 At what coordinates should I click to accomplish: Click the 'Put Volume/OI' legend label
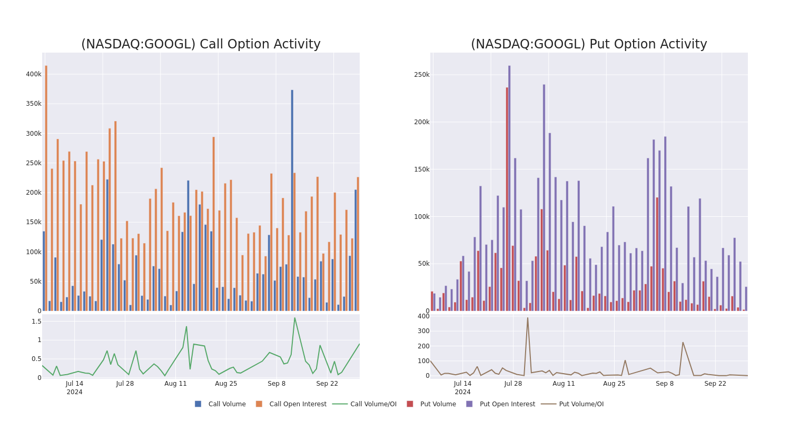pyautogui.click(x=581, y=404)
